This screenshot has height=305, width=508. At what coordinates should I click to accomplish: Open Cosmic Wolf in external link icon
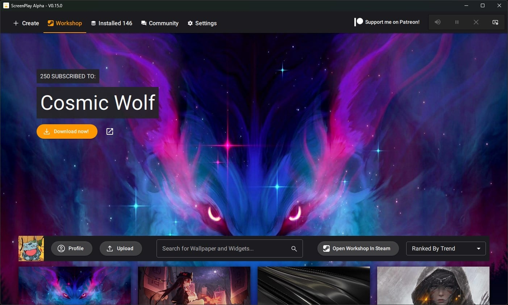tap(110, 131)
